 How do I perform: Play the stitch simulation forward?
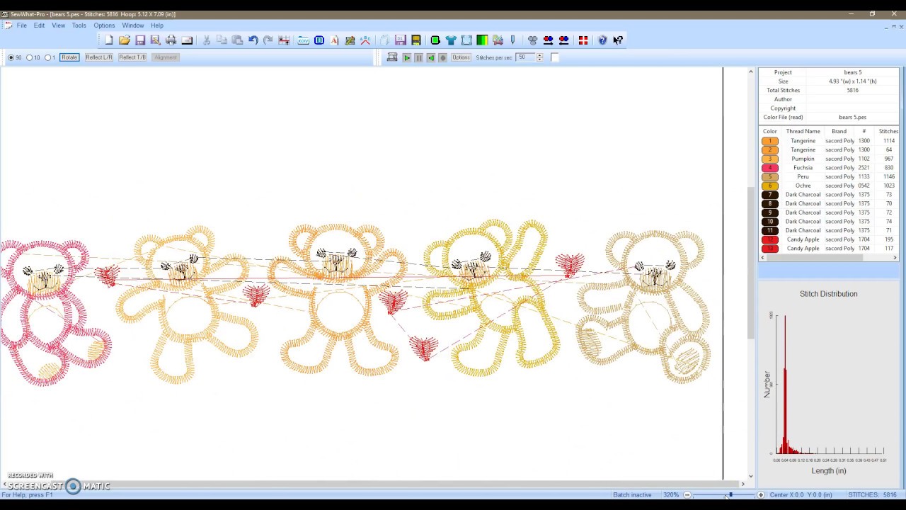tap(407, 57)
